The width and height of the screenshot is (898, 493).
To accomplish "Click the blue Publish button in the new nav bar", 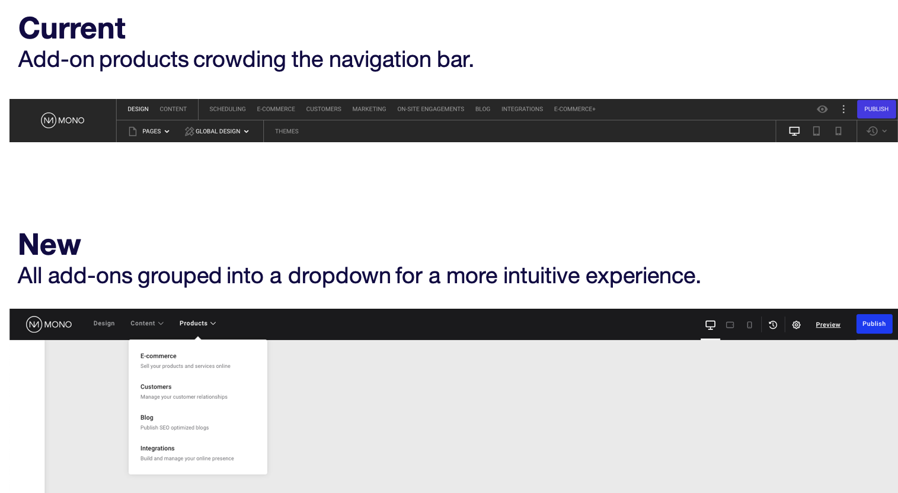I will pyautogui.click(x=874, y=324).
